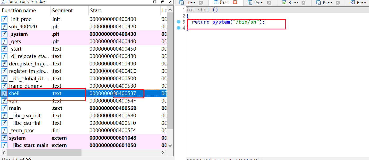
Task: Click the function icon beside deregister_tm_c...
Action: [4, 64]
